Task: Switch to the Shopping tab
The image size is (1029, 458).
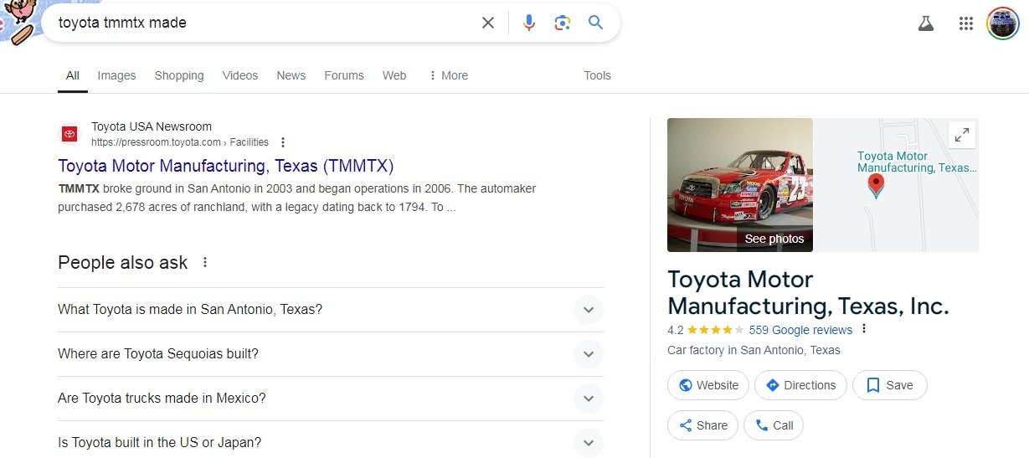Action: click(x=179, y=75)
